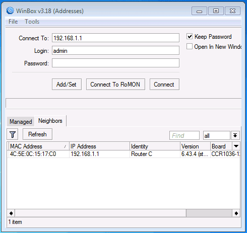Open the File menu

click(x=13, y=22)
